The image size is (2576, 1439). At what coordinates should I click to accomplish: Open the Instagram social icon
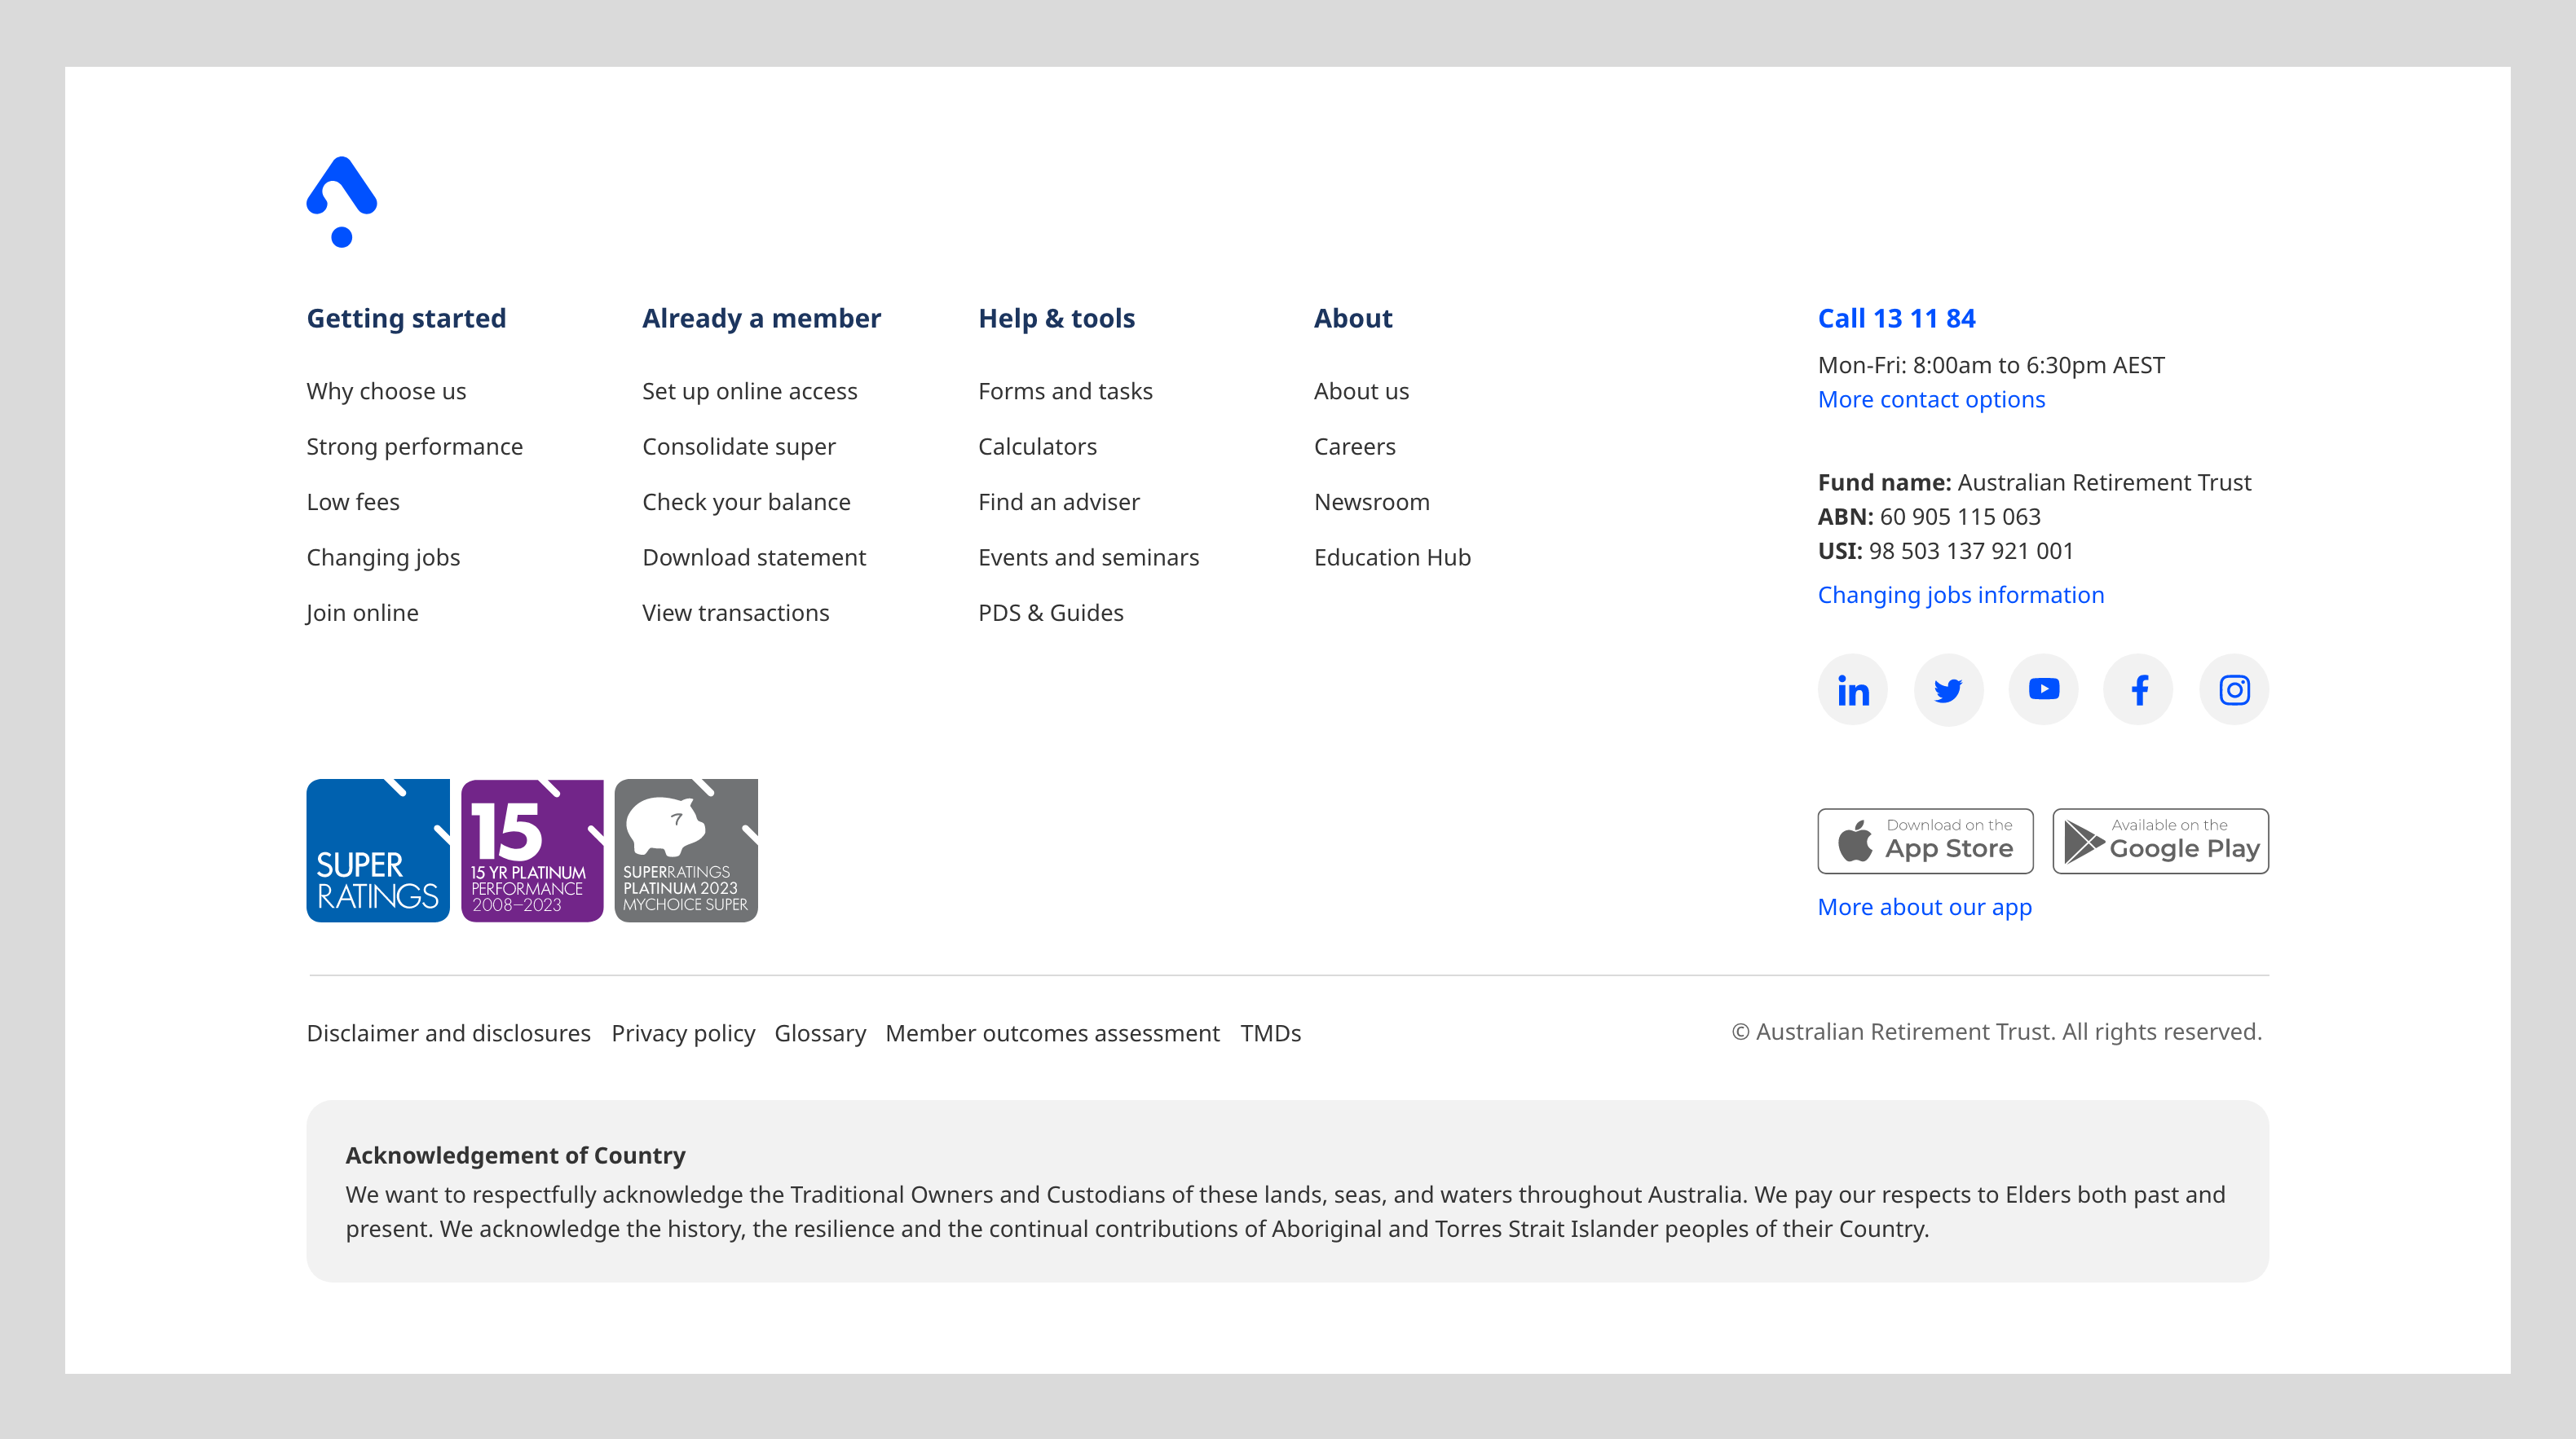(x=2234, y=689)
